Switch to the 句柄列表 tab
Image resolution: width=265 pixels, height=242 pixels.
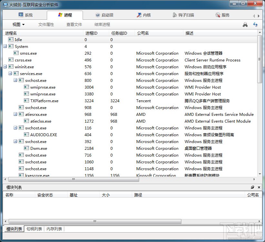pos(34,229)
